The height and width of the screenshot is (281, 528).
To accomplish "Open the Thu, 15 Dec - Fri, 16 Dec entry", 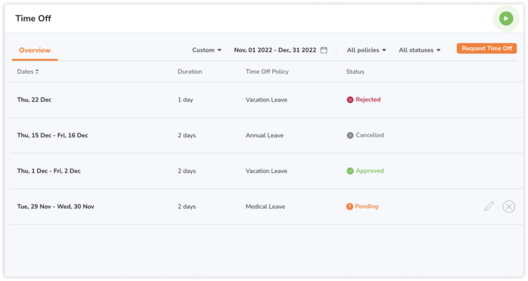I will tap(266, 135).
